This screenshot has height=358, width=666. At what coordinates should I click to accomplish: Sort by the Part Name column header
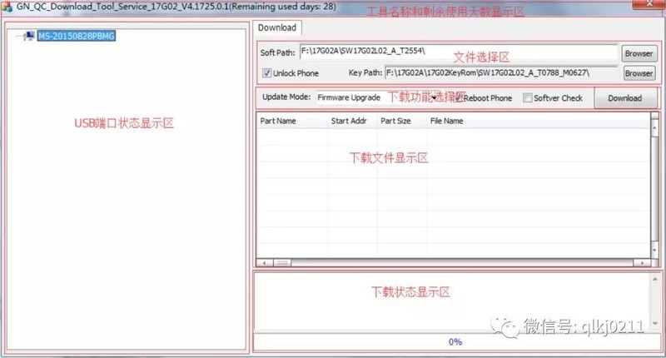point(292,121)
